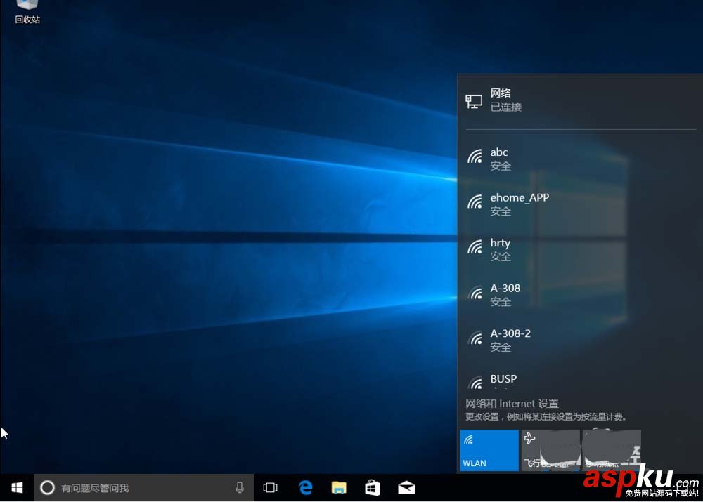This screenshot has width=703, height=502.
Task: Open File Explorer from the taskbar
Action: click(339, 487)
